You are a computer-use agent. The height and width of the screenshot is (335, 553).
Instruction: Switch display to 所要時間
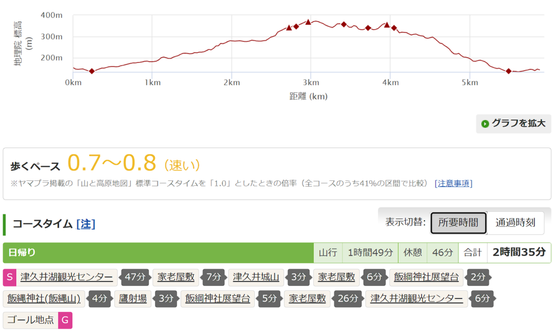pos(458,222)
